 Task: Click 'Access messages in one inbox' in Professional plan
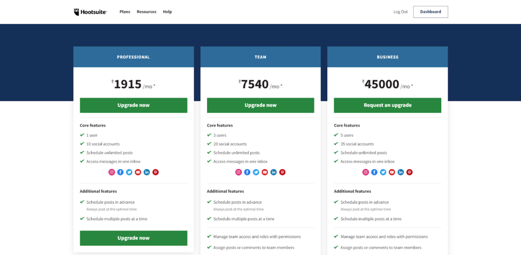point(113,162)
